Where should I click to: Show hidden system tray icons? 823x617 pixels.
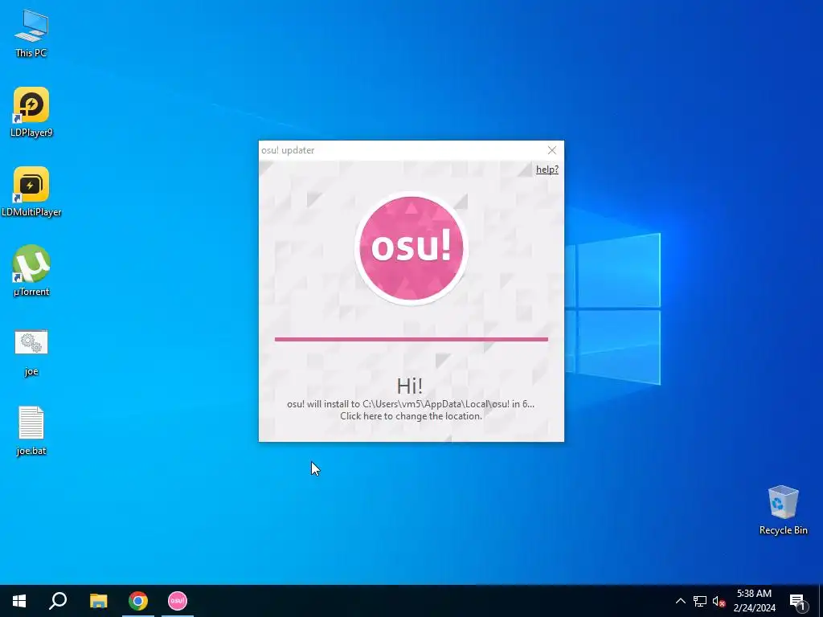click(680, 601)
